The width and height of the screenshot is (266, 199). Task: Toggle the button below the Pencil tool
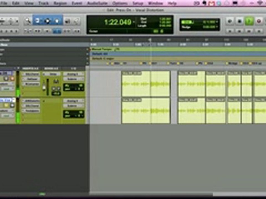77,31
